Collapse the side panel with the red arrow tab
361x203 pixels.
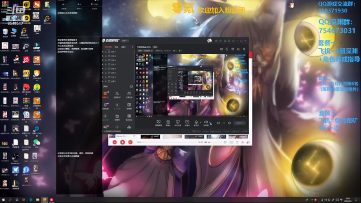(250, 55)
